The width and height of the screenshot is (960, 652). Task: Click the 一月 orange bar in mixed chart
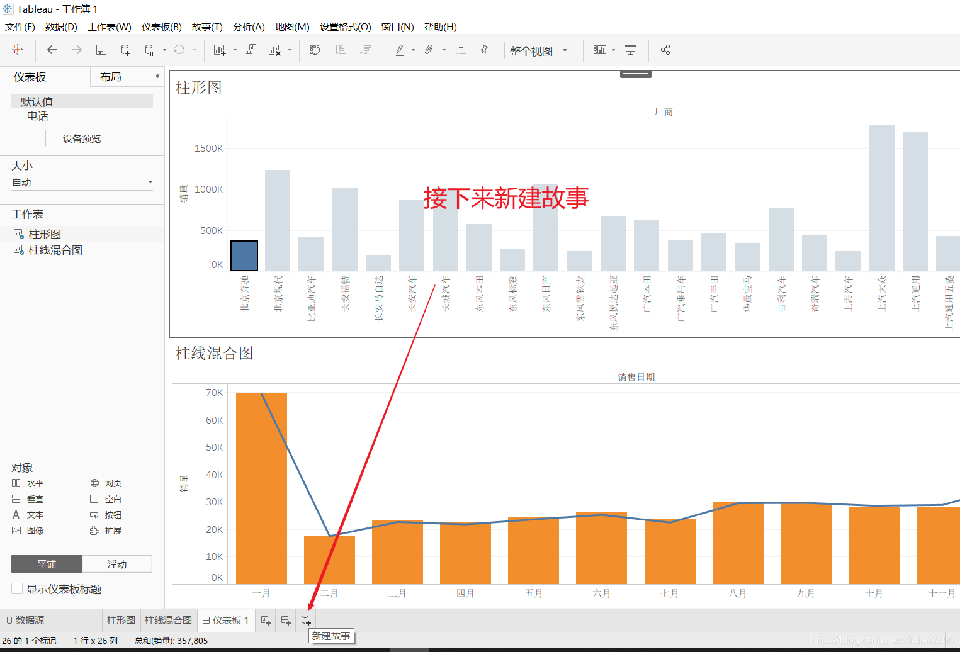(x=261, y=488)
